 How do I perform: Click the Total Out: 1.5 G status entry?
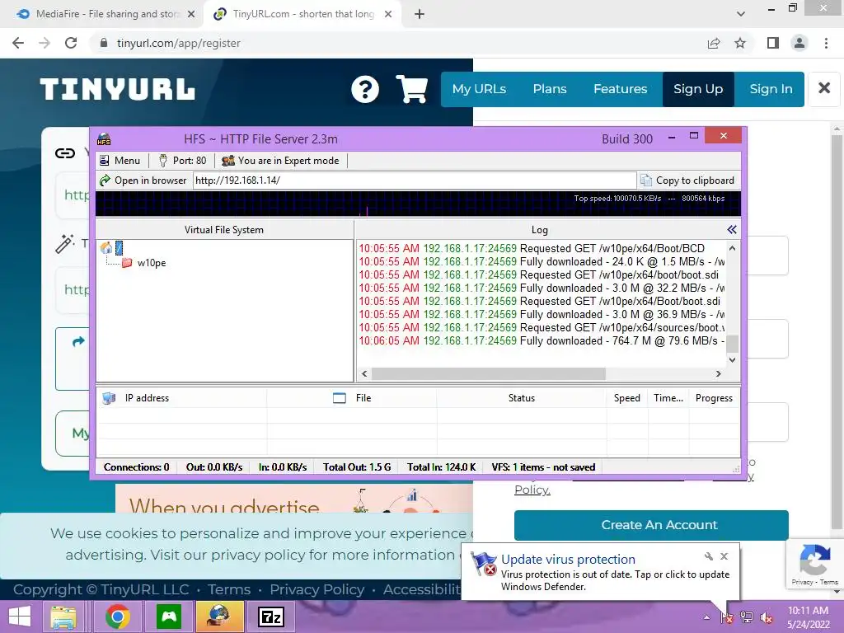357,467
